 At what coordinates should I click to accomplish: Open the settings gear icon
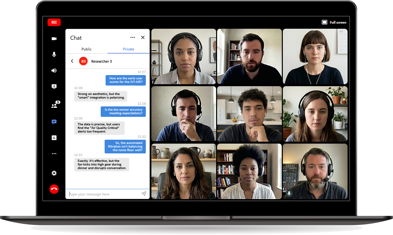(54, 173)
